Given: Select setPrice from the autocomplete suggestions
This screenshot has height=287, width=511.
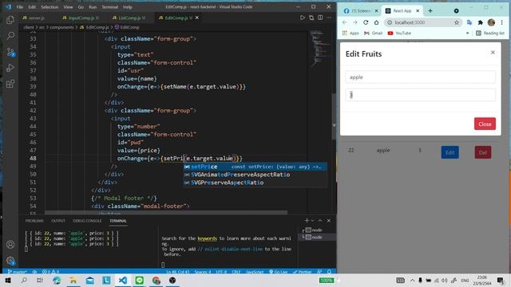Looking at the screenshot, I should click(255, 167).
